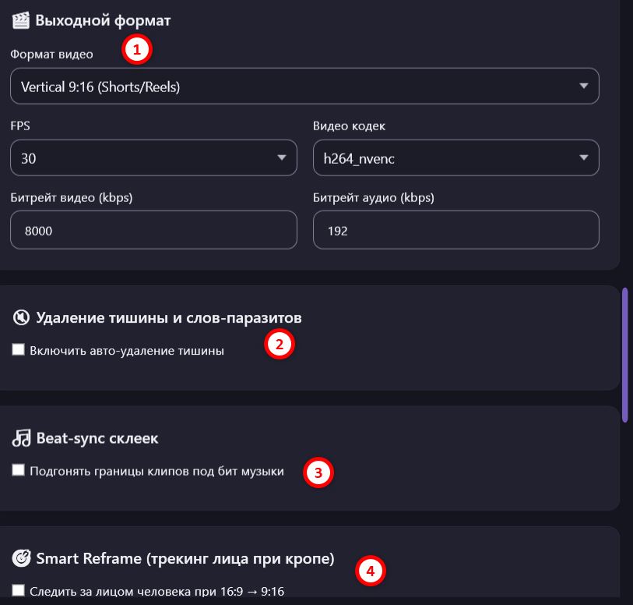Image resolution: width=633 pixels, height=605 pixels.
Task: Open the Формат видео Vertical 9:16 dropdown
Action: tap(304, 86)
